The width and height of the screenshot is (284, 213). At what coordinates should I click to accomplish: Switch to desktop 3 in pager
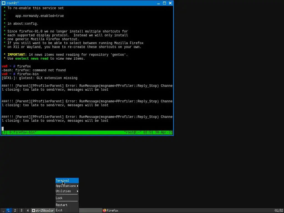[x=21, y=211]
